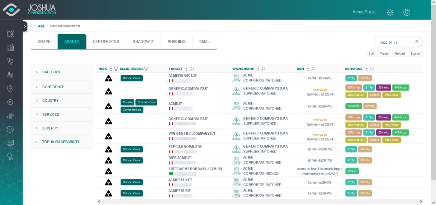
Task: Click the Poodle issue tag
Action: coord(127,102)
